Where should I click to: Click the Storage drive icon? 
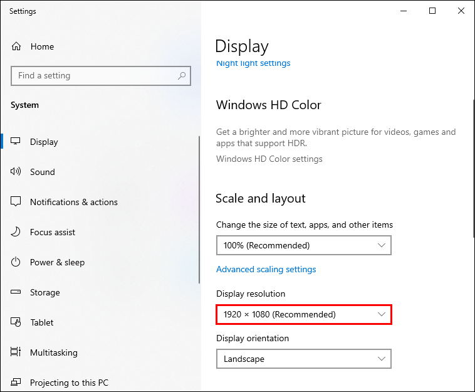[16, 292]
